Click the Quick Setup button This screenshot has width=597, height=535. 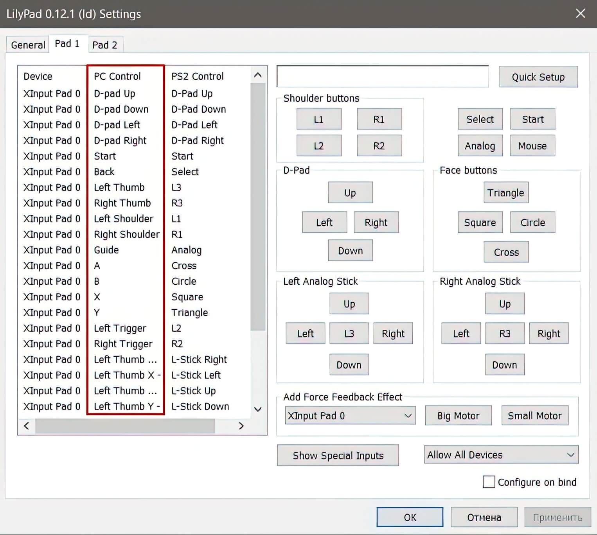coord(538,77)
